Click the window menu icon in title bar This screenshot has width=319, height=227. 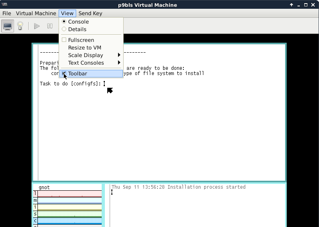[x=5, y=5]
